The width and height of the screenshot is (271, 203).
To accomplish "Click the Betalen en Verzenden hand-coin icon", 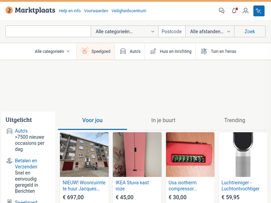I will tap(9, 161).
